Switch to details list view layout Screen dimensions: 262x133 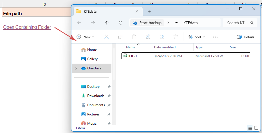click(250, 128)
